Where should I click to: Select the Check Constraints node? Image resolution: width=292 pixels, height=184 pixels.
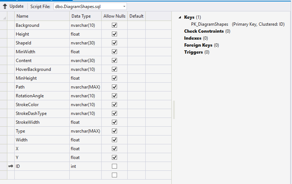(204, 31)
